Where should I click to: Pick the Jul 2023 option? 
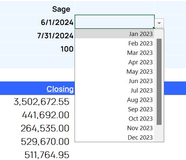tap(114, 91)
